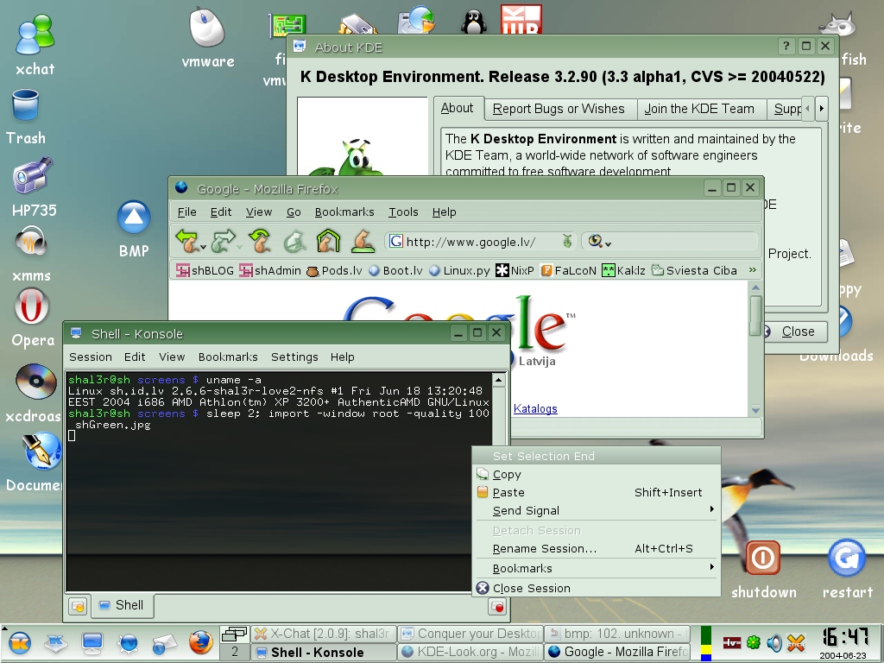Open the Sviesta Ciba bookmark folder

pos(695,270)
